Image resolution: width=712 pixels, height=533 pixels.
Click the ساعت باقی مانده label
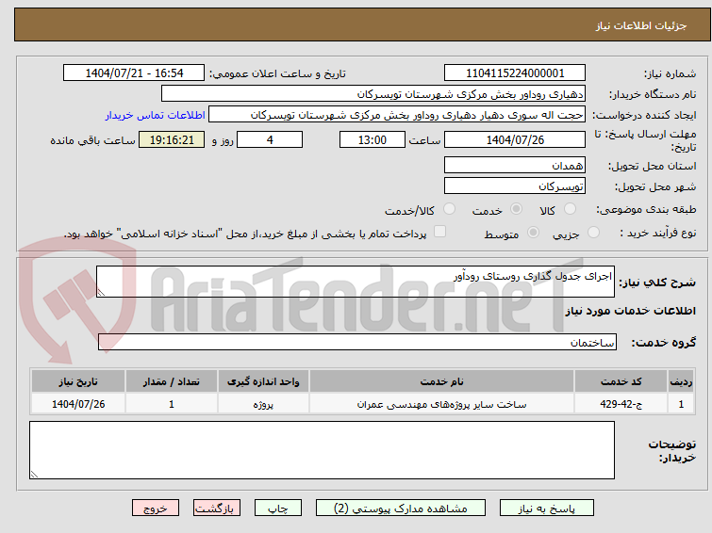[92, 140]
